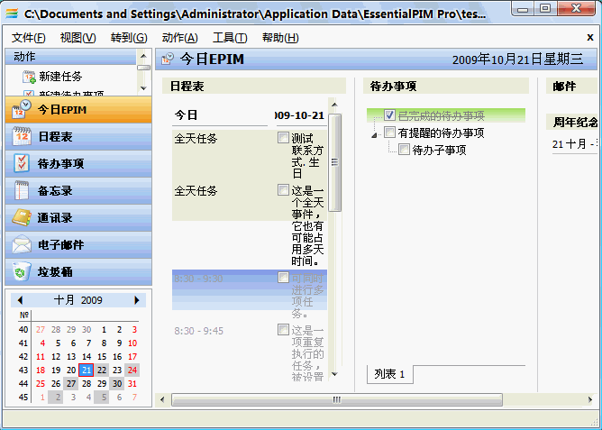Check the 待办子事项 checkbox
Screen dimensions: 602x430
[x=404, y=150]
